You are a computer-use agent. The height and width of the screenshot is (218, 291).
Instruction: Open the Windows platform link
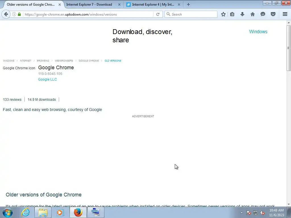(x=258, y=32)
